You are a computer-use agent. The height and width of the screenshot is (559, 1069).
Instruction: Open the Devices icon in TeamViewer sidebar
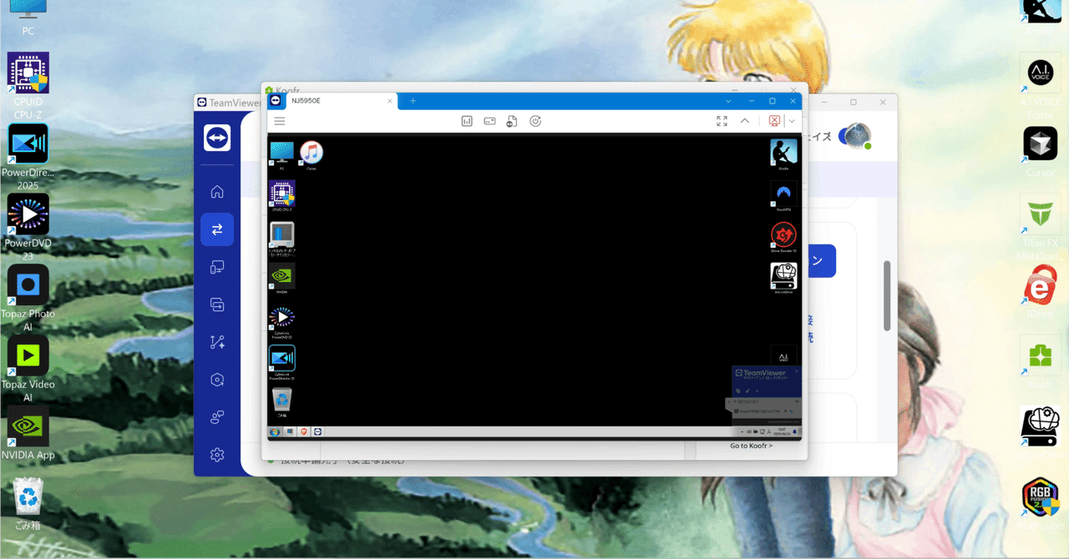(x=216, y=267)
